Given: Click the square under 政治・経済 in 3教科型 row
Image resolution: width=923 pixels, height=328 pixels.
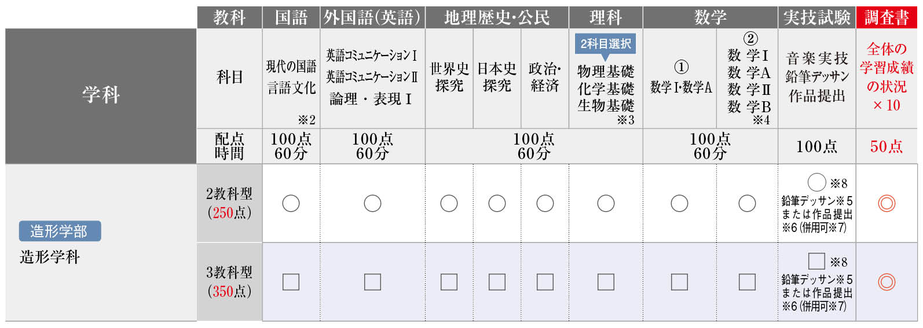Looking at the screenshot, I should pos(545,282).
